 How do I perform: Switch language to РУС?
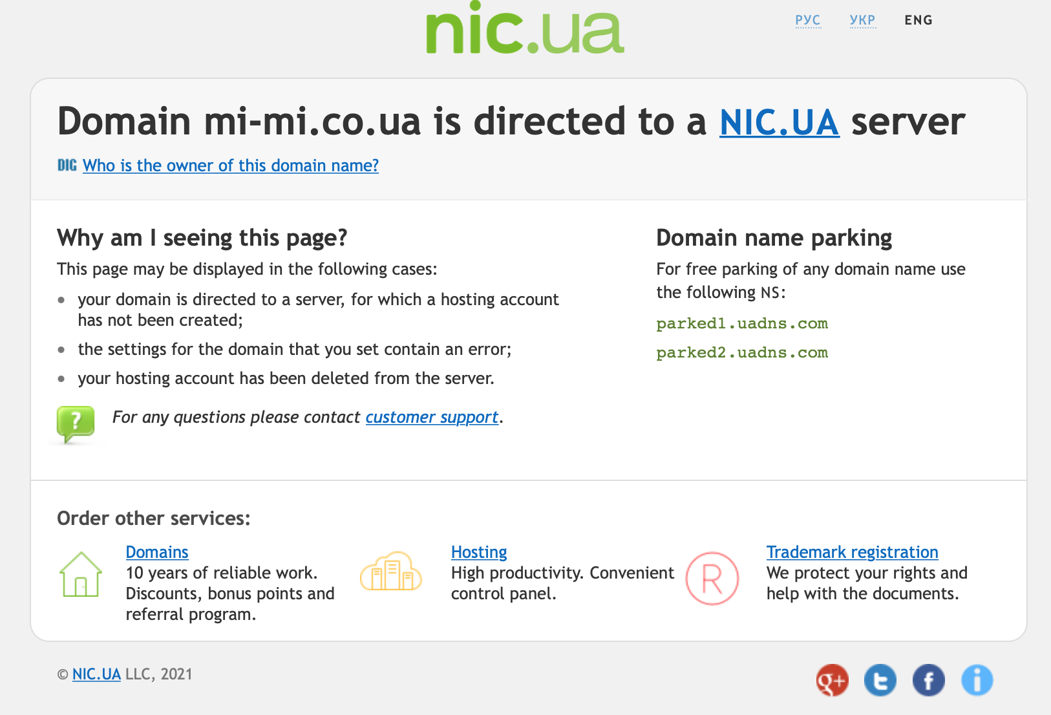coord(807,20)
